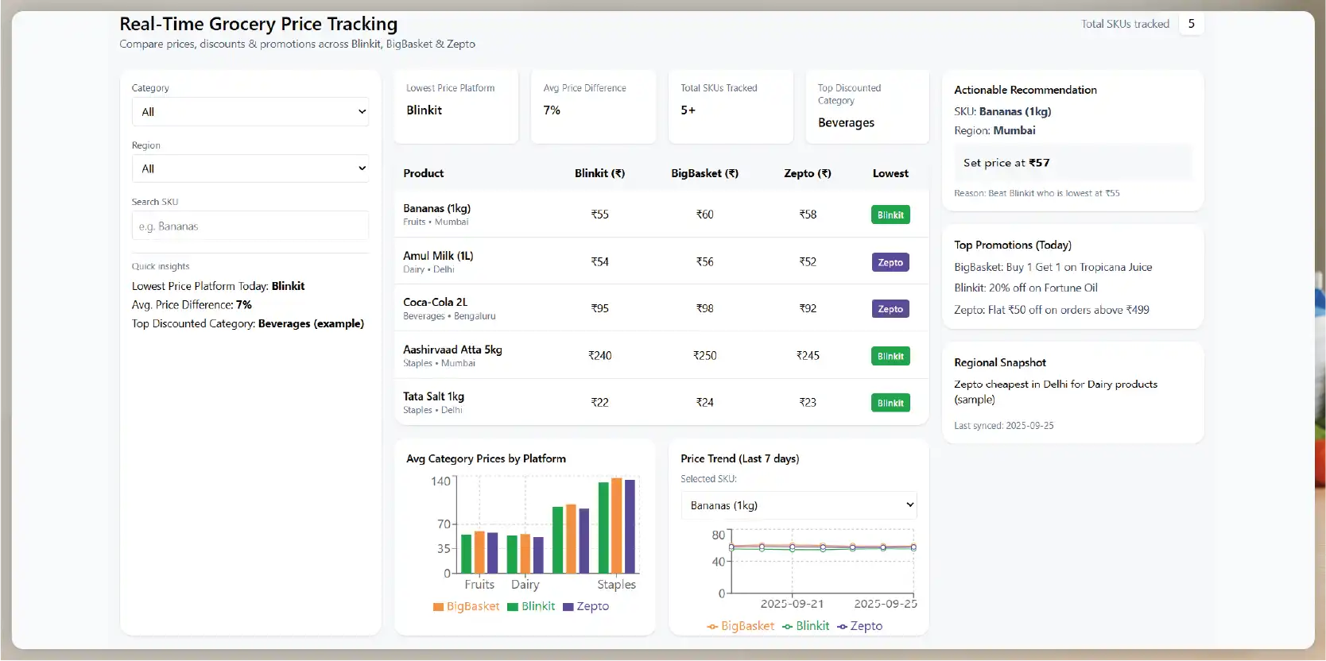The width and height of the screenshot is (1326, 661).
Task: Toggle BigBasket legend in bar chart
Action: point(466,606)
